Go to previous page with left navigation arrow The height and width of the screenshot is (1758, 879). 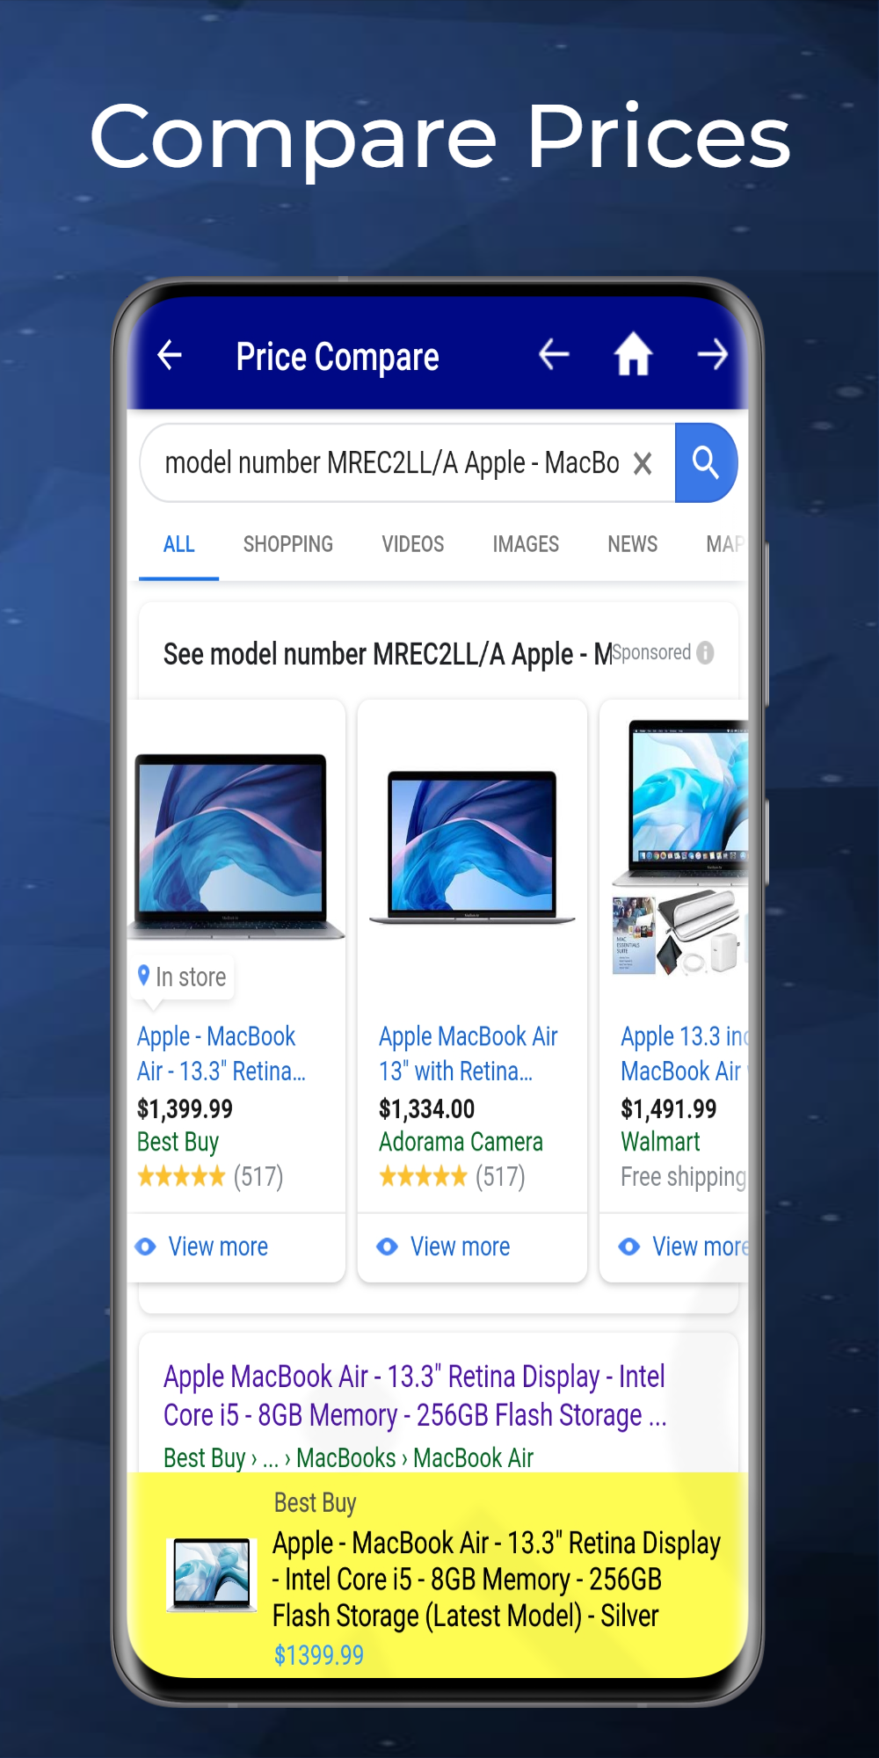point(554,355)
